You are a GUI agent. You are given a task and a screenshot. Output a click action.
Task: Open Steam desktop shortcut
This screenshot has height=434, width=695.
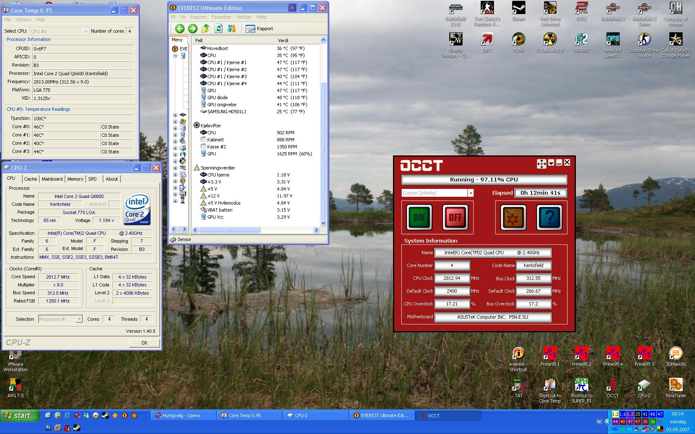pos(518,12)
